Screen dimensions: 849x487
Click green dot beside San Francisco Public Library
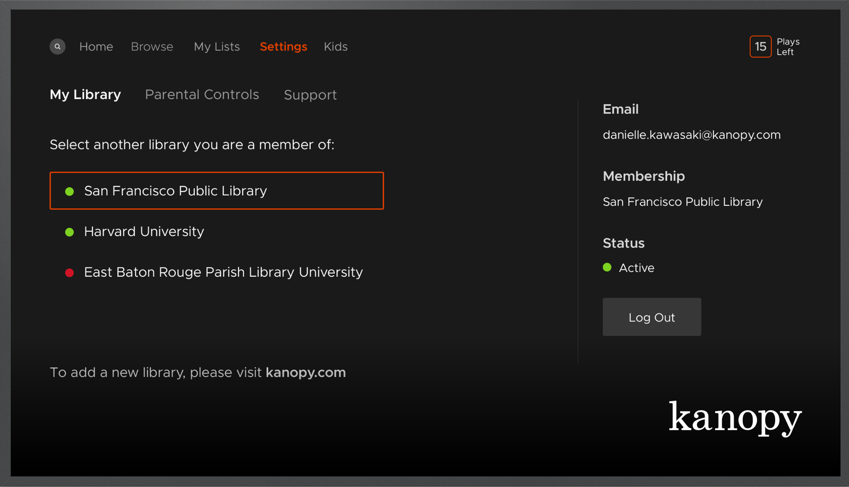coord(69,192)
